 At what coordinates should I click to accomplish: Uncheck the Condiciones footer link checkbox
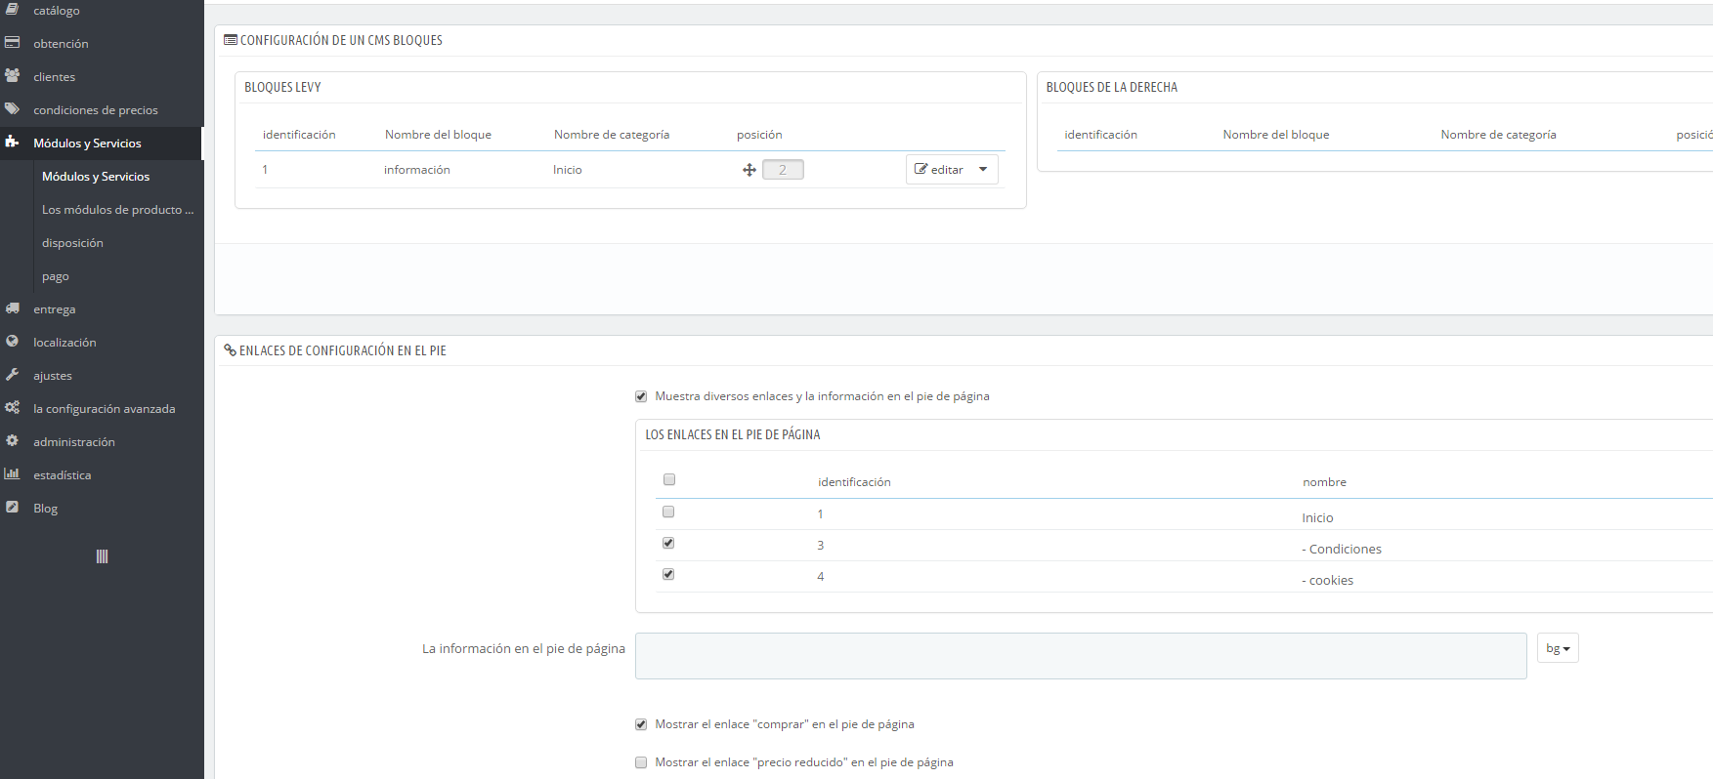pyautogui.click(x=668, y=543)
